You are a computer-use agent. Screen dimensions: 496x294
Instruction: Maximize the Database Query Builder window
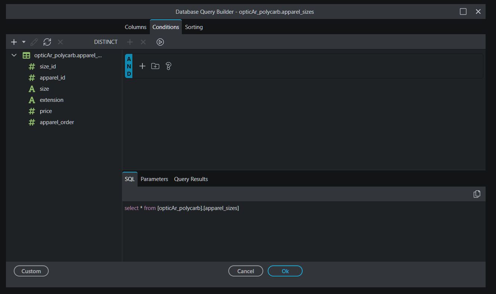[463, 12]
